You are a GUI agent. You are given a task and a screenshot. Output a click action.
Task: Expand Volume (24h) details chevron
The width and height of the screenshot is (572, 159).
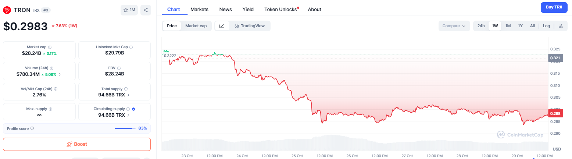pyautogui.click(x=60, y=74)
